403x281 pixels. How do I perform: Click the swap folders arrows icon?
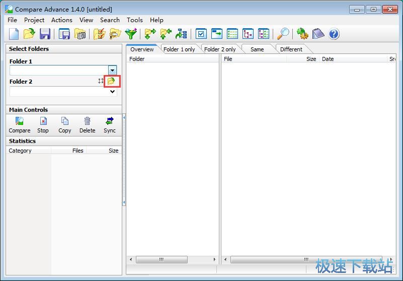tap(101, 81)
